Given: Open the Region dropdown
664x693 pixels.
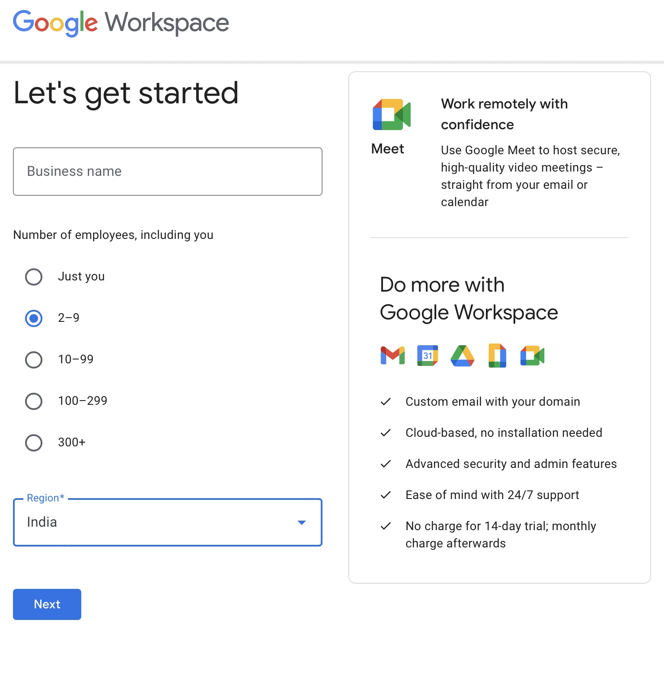Looking at the screenshot, I should pos(168,522).
